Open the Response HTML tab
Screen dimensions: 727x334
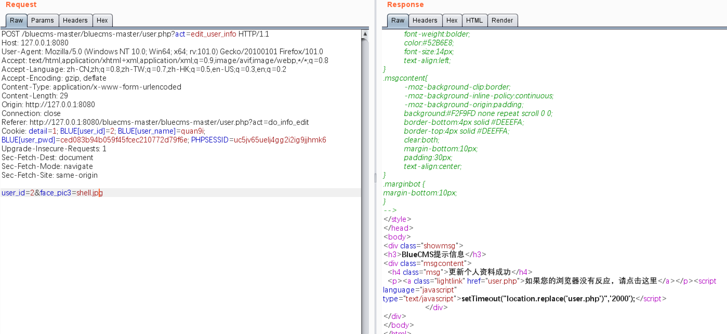coord(474,20)
